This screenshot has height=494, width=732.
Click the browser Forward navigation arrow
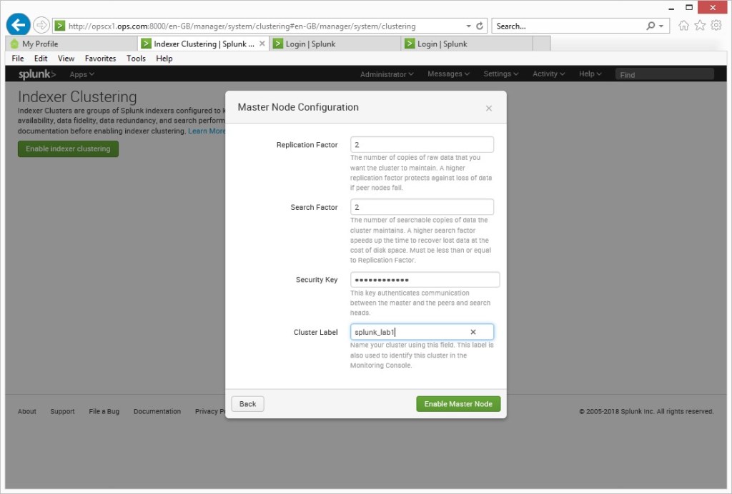pyautogui.click(x=41, y=24)
